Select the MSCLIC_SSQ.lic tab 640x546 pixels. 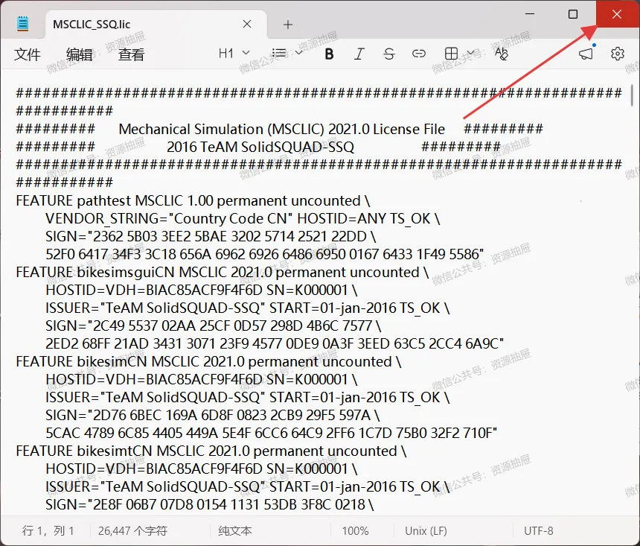tap(156, 24)
